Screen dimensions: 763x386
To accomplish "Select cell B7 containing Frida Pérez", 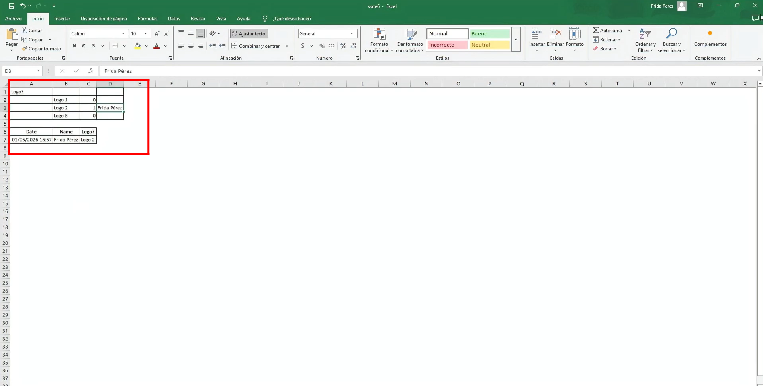I will (66, 140).
